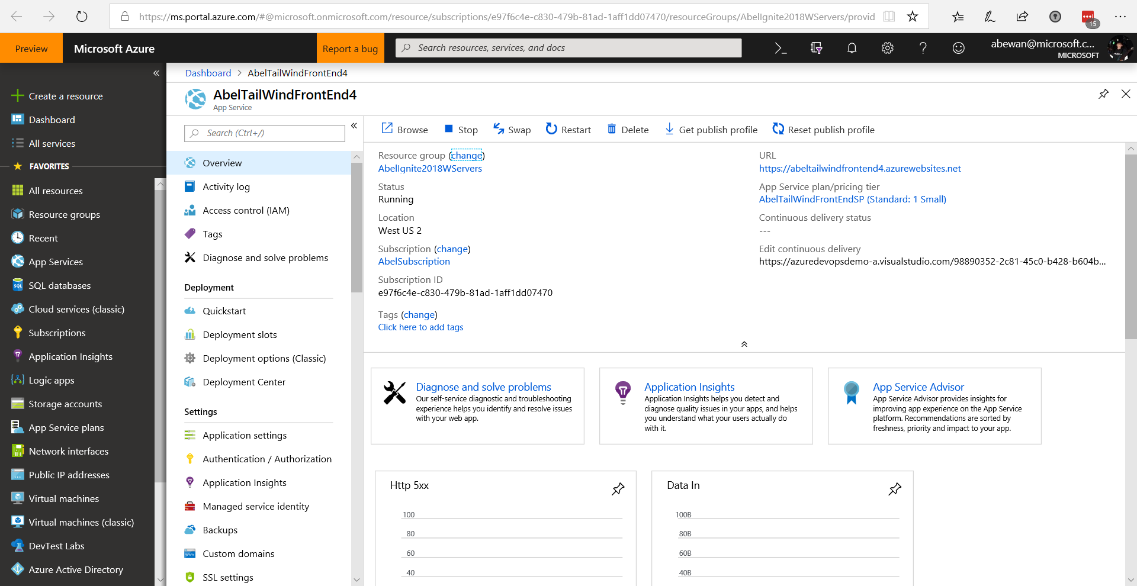Open browser reading view icon

click(889, 17)
